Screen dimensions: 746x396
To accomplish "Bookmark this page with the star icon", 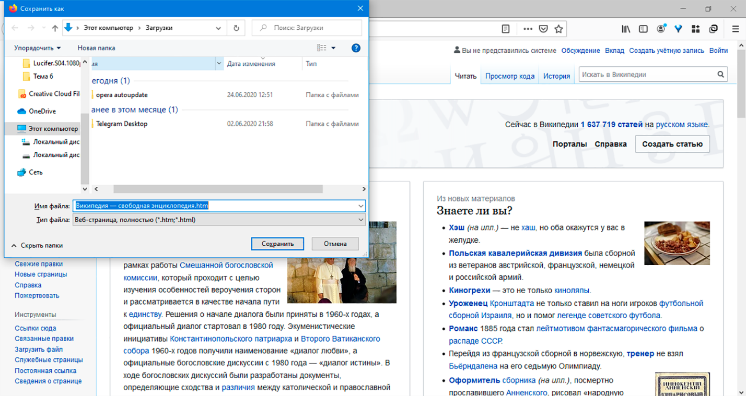I will (x=558, y=29).
